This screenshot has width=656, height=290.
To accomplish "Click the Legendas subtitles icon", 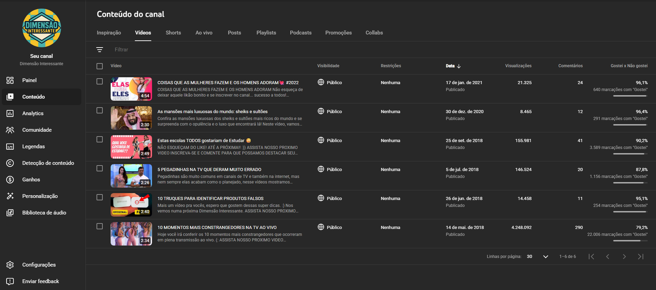I will pyautogui.click(x=10, y=146).
